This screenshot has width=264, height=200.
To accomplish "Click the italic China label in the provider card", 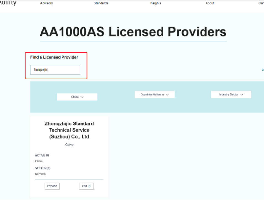I will [x=69, y=145].
